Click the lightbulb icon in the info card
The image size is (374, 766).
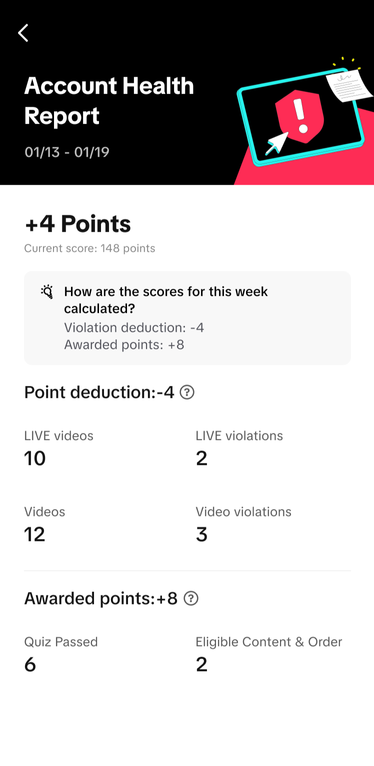[x=47, y=292]
